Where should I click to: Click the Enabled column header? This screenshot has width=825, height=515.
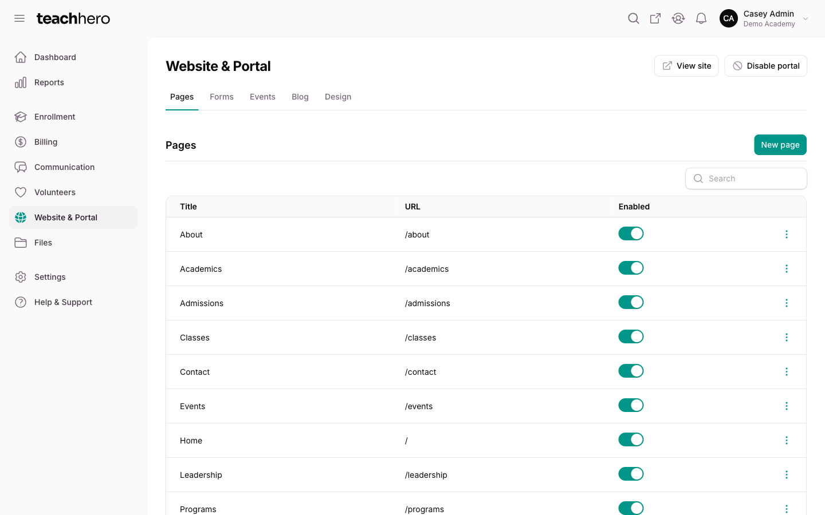click(634, 207)
